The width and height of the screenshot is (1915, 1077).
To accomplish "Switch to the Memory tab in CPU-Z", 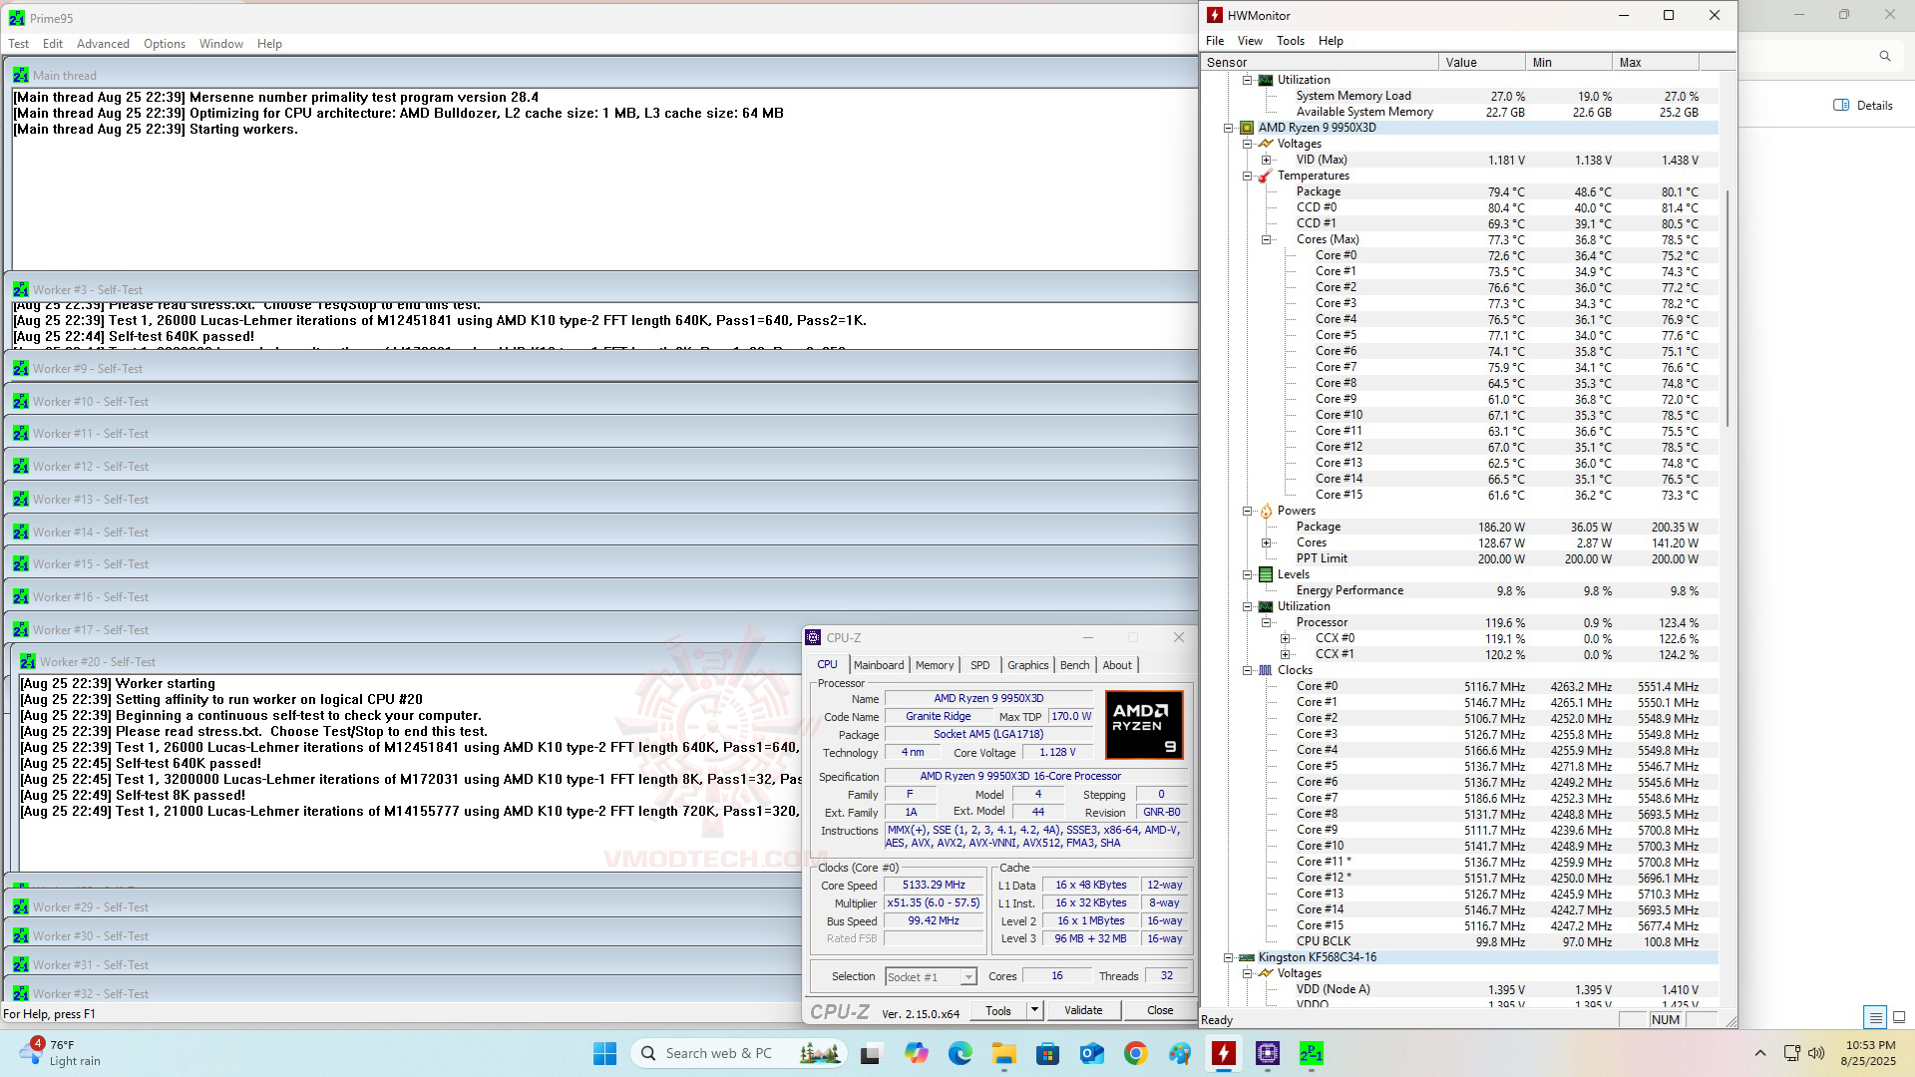I will click(x=935, y=665).
